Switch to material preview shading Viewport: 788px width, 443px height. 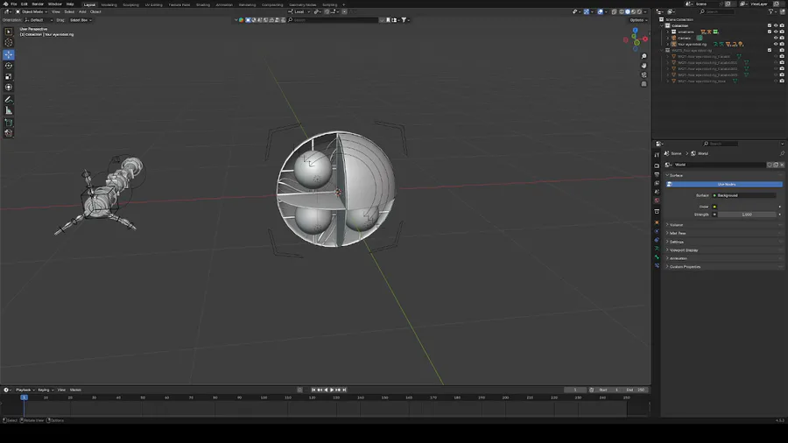pos(633,11)
